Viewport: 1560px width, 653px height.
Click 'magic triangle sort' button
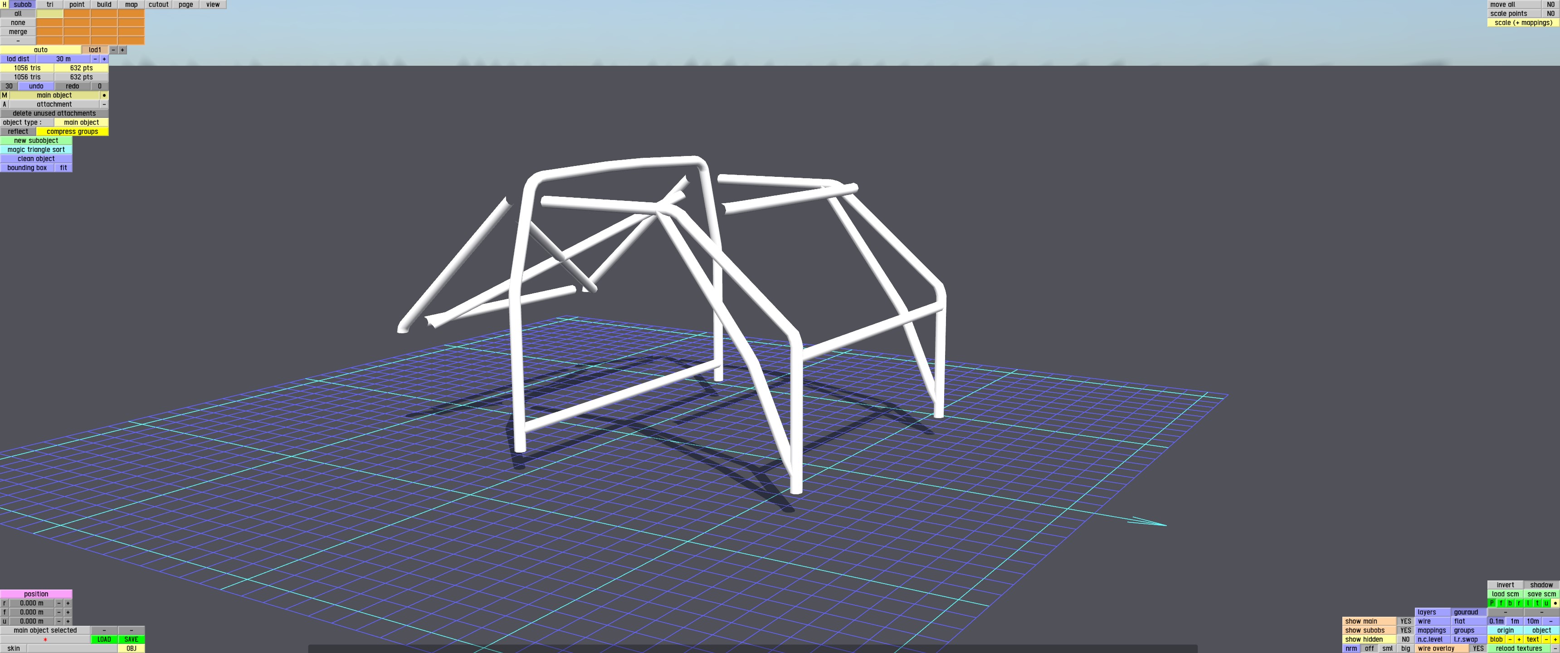(36, 150)
